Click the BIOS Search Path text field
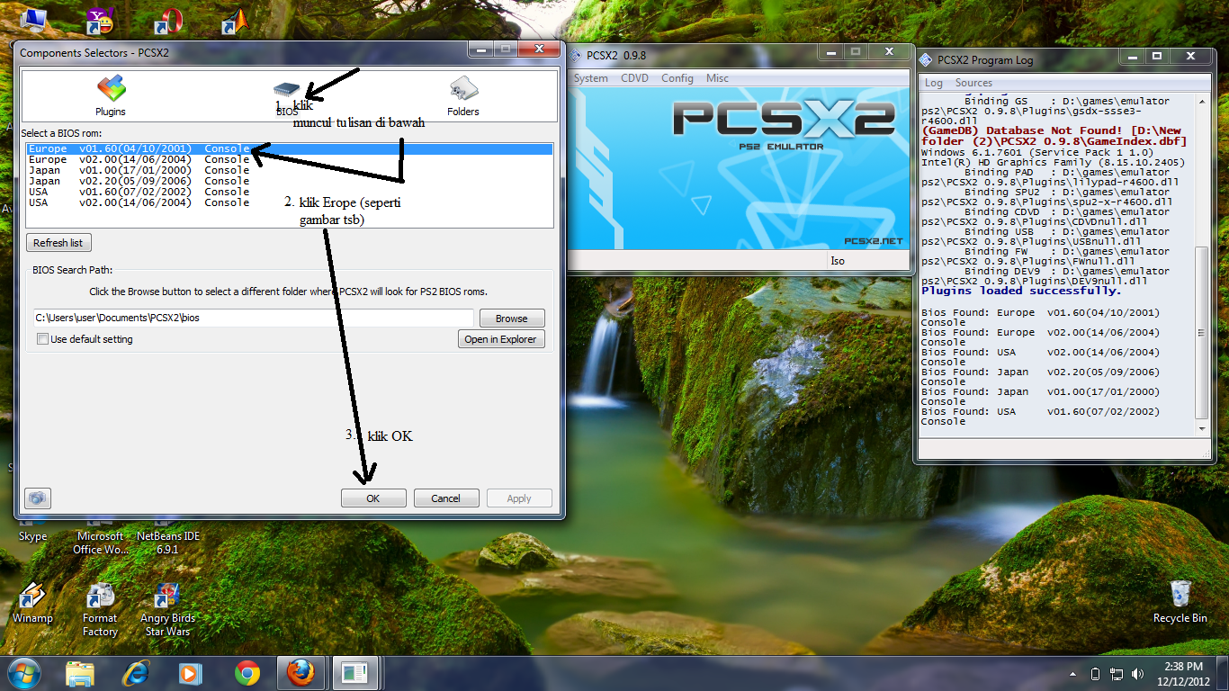1229x691 pixels. (254, 318)
